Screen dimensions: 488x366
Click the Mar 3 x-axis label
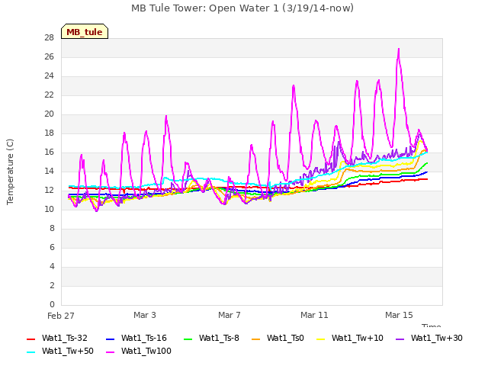pos(145,315)
